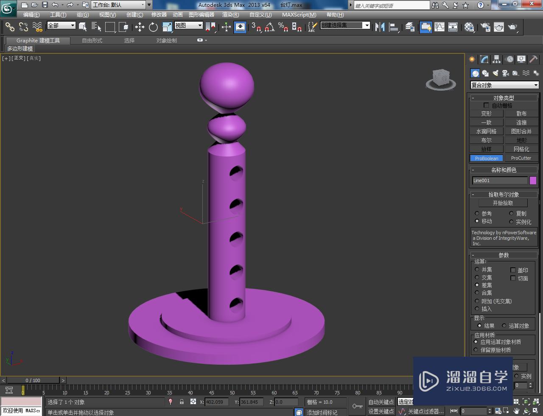Click the 开始拾取 button
Image resolution: width=543 pixels, height=416 pixels.
[503, 203]
